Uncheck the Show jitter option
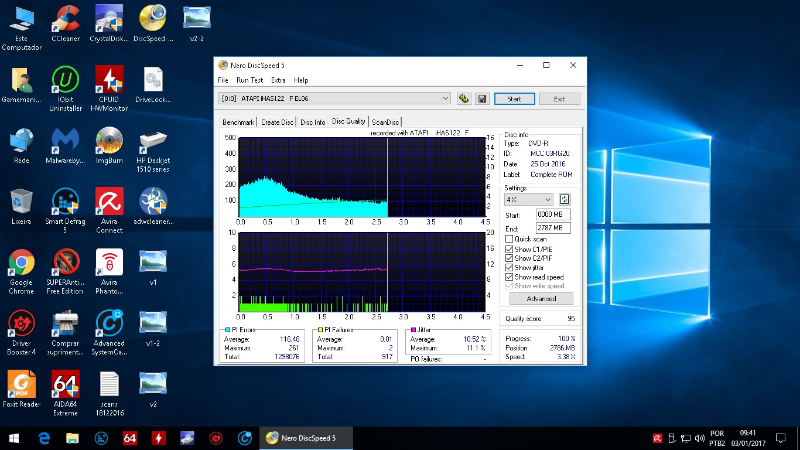800x450 pixels. coord(510,268)
